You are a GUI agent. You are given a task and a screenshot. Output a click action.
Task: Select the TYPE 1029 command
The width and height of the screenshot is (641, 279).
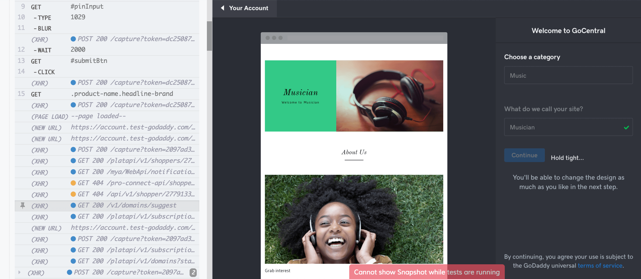tap(107, 17)
